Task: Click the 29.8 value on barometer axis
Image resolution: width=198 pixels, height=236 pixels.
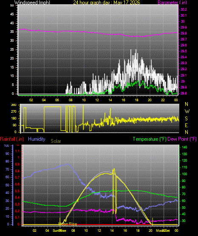Action: pos(184,33)
